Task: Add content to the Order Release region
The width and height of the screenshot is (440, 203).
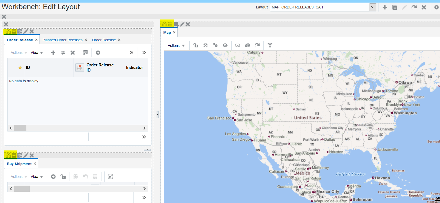Action: (20, 31)
